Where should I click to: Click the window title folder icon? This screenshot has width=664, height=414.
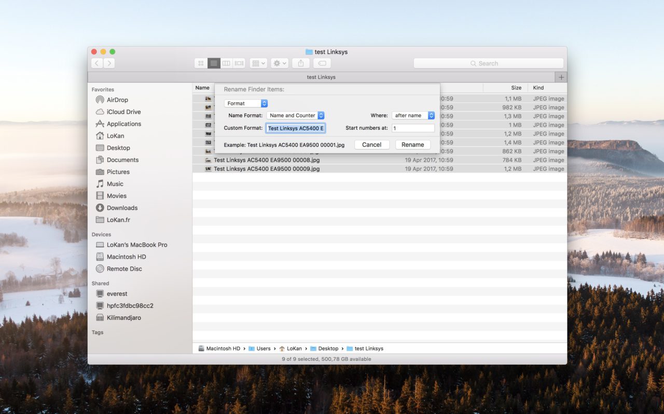309,52
